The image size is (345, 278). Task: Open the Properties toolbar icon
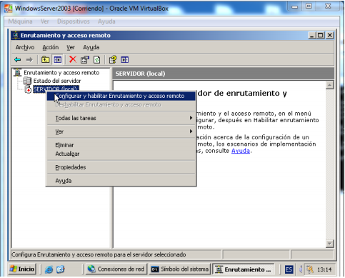pyautogui.click(x=85, y=59)
